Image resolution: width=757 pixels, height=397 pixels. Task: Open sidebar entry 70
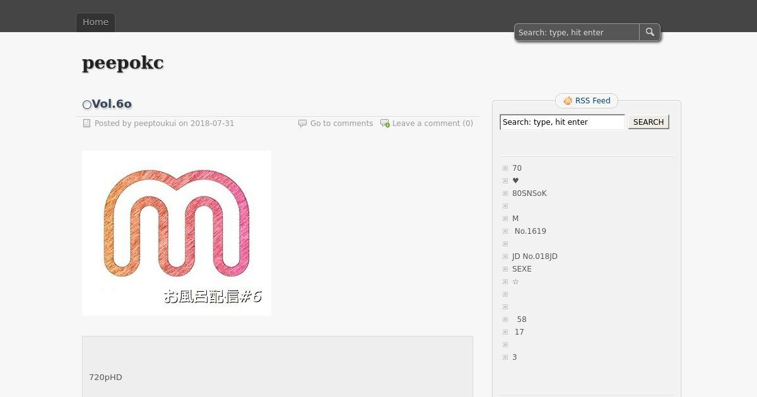[x=517, y=168]
